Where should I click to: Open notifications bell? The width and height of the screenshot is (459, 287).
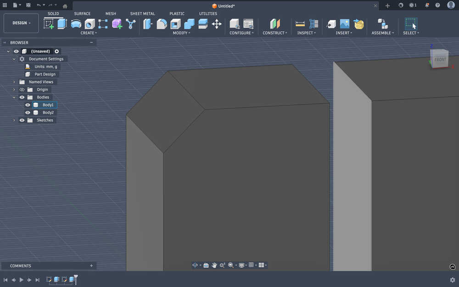[427, 5]
